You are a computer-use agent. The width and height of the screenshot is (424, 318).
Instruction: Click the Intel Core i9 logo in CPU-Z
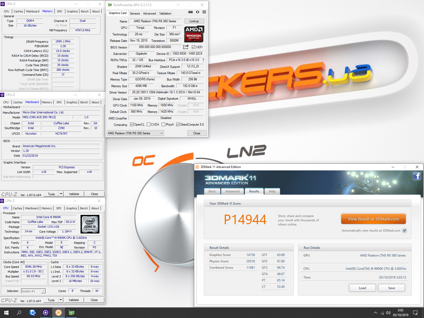pyautogui.click(x=90, y=224)
